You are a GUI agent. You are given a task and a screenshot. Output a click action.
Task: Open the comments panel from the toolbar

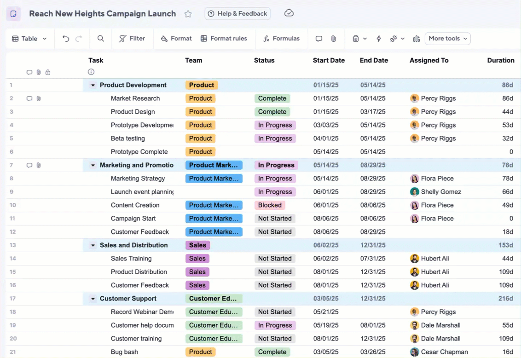(319, 39)
